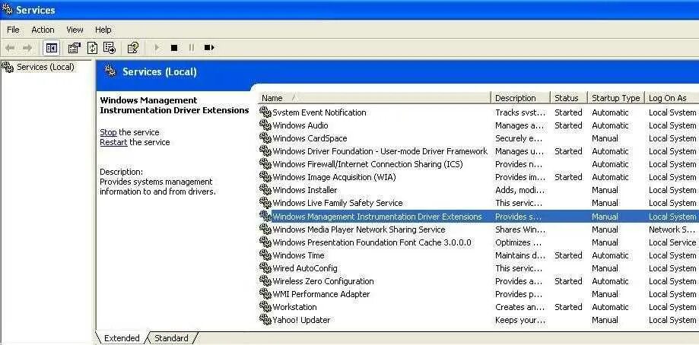Open Properties from the toolbar
699x345 pixels.
[74, 48]
